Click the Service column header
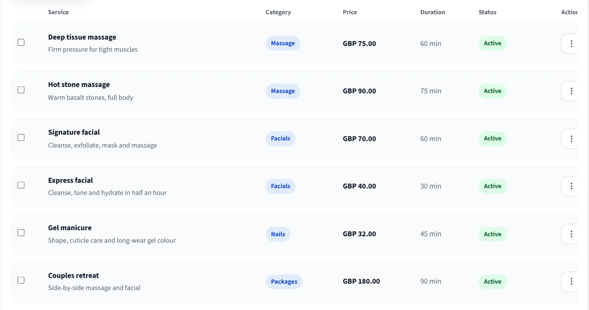The width and height of the screenshot is (589, 310). point(58,12)
